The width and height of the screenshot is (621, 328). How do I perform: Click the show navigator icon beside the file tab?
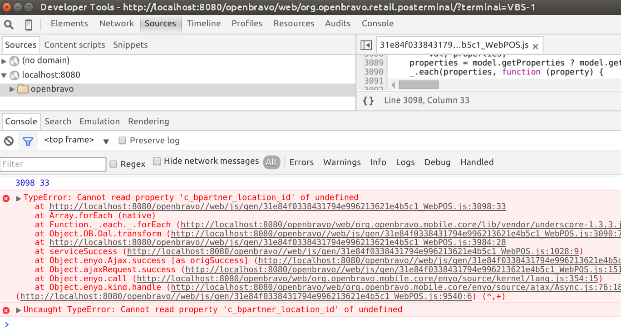(x=366, y=45)
